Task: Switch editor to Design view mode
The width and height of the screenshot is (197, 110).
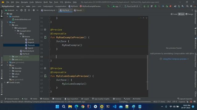Action: (189, 14)
